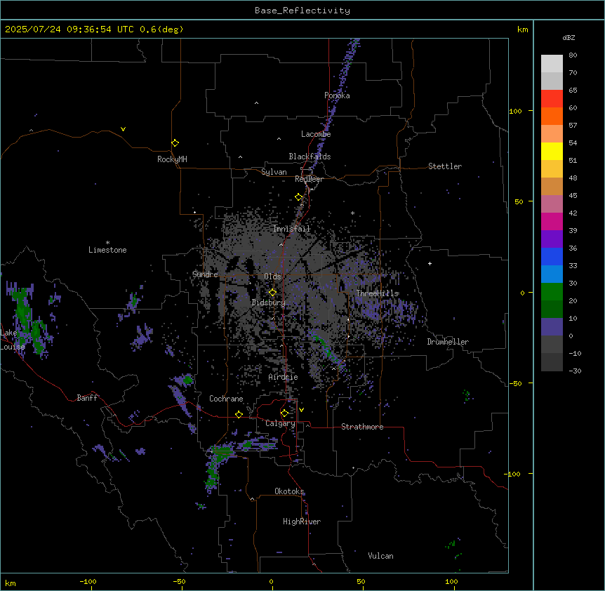Viewport: 605px width, 591px height.
Task: Click the yellow V marker northwest of RockyMH
Action: pyautogui.click(x=123, y=129)
